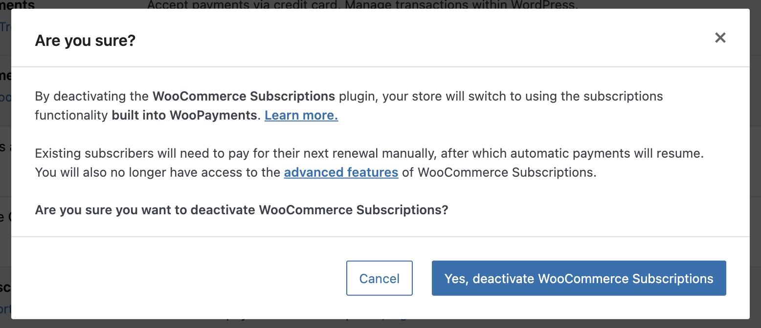This screenshot has height=328, width=761.
Task: Click bold 'WooCommerce Subscriptions' in first paragraph
Action: point(244,96)
